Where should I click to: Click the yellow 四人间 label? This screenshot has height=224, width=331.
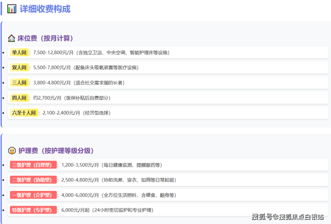click(19, 98)
